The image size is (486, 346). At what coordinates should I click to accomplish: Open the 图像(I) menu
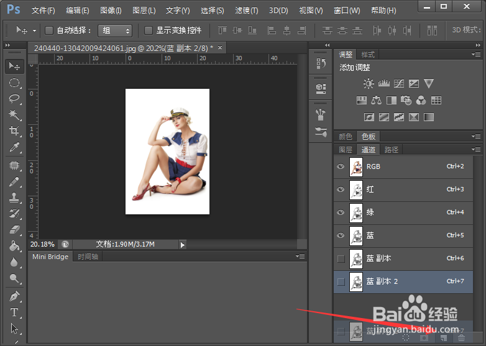(x=111, y=11)
